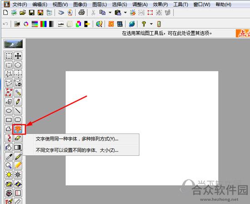250x204 pixels.
Task: Select the elliptical selection tool
Action: (x=18, y=65)
